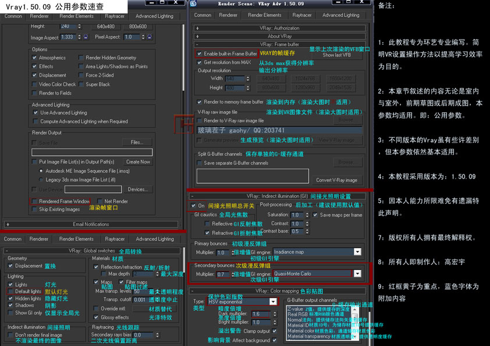Viewport: 490px width, 346px height.
Task: Uncheck Rendered Frame Window
Action: [34, 201]
